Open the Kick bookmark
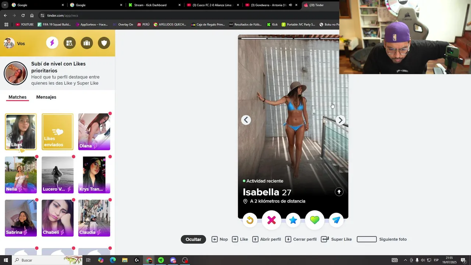Screen dimensions: 471x265 [272, 25]
